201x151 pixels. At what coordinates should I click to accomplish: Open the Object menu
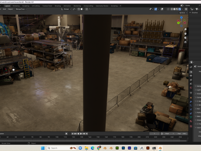pos(10,9)
